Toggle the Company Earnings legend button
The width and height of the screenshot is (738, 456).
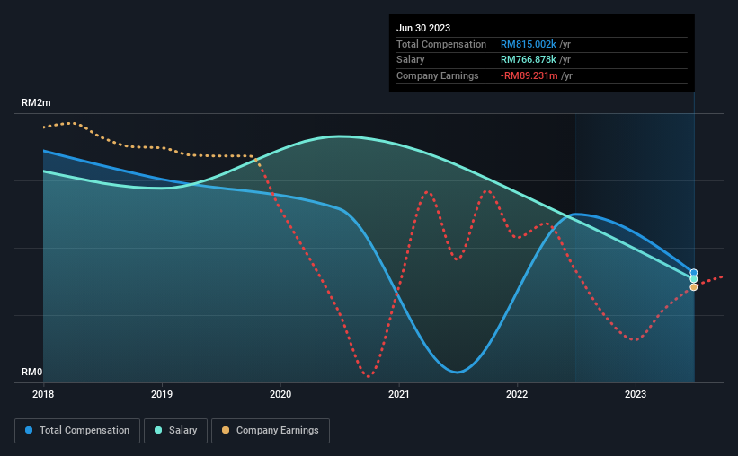click(x=271, y=431)
